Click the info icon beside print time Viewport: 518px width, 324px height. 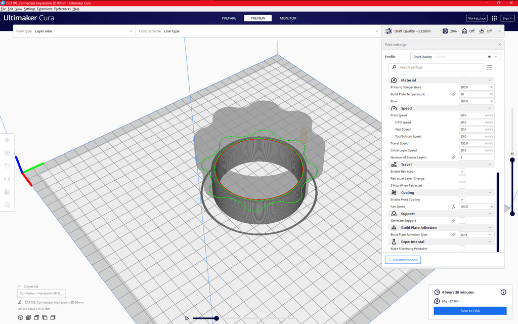503,292
